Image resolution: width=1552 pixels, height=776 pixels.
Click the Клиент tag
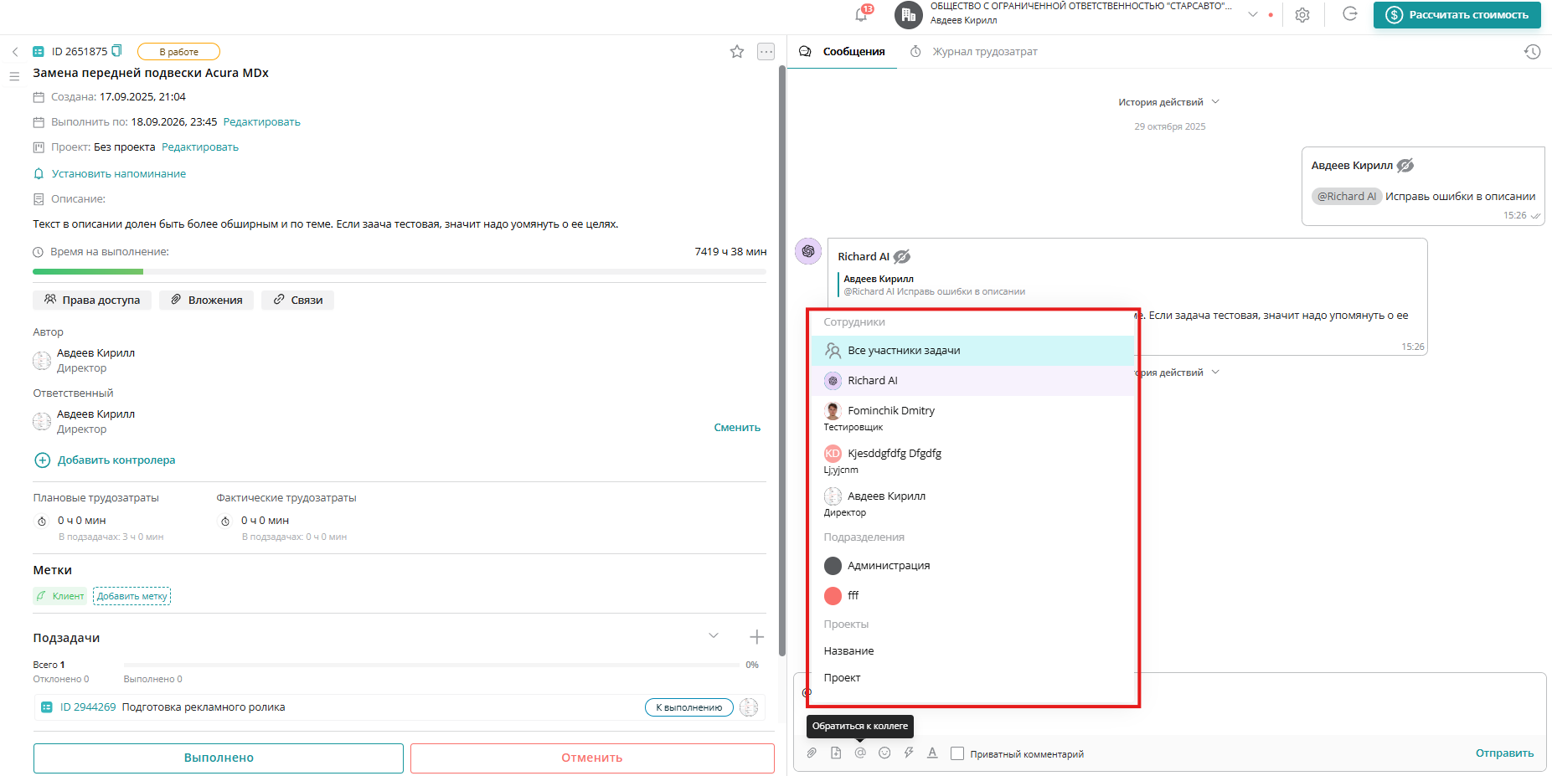(x=60, y=596)
